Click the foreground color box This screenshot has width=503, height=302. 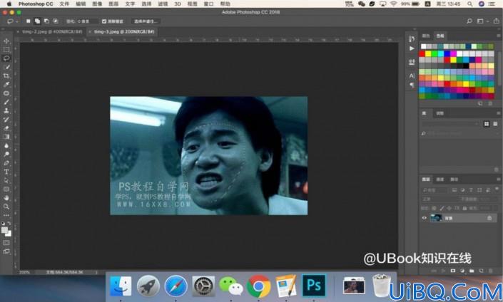pos(4,230)
